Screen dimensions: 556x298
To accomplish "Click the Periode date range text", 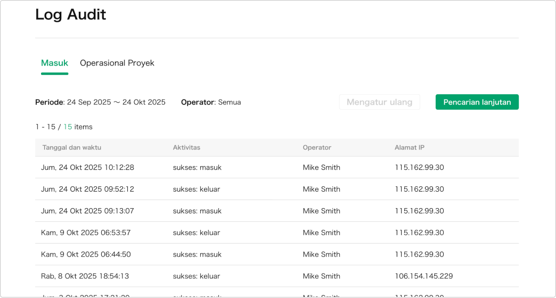I will [x=100, y=102].
